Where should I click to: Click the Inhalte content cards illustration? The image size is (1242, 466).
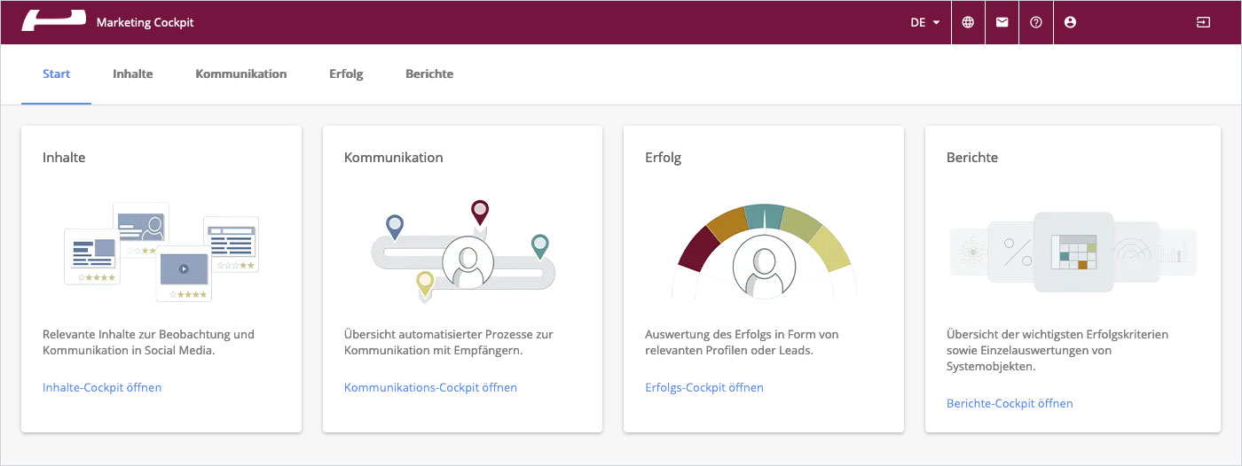tap(161, 252)
